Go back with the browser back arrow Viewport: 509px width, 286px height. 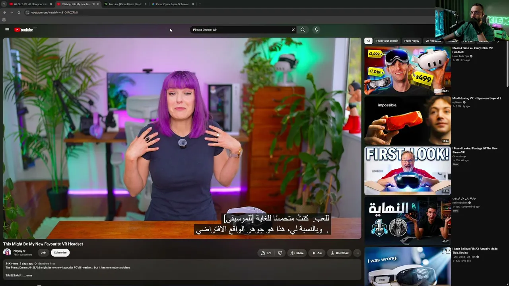(4, 12)
